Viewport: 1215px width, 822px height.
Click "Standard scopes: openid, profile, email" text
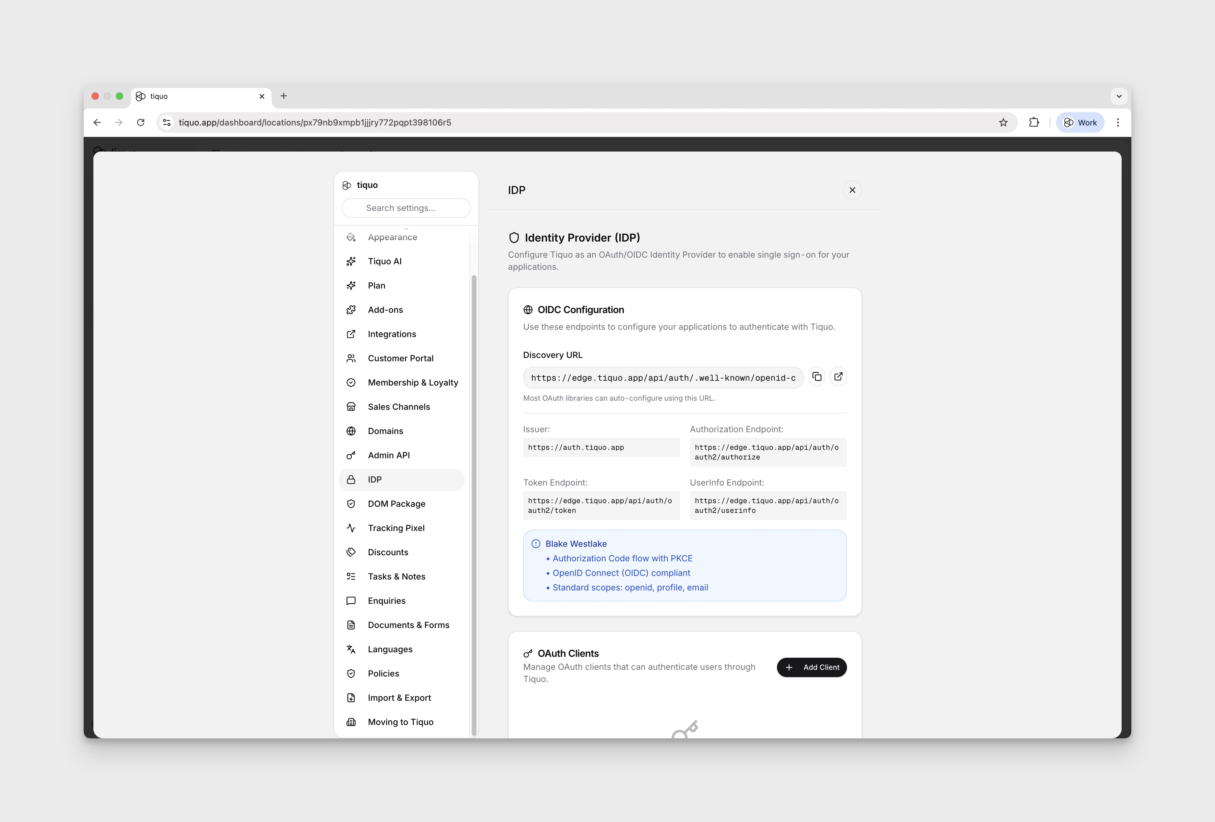pyautogui.click(x=630, y=588)
